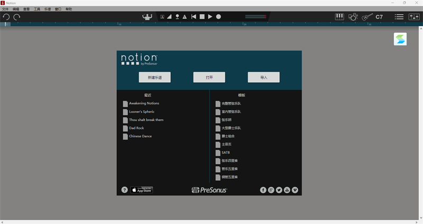Click the help question mark icon

click(124, 190)
